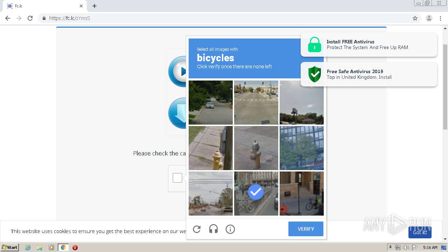448x252 pixels.
Task: Open the Action Center flag tray icon
Action: (x=415, y=247)
